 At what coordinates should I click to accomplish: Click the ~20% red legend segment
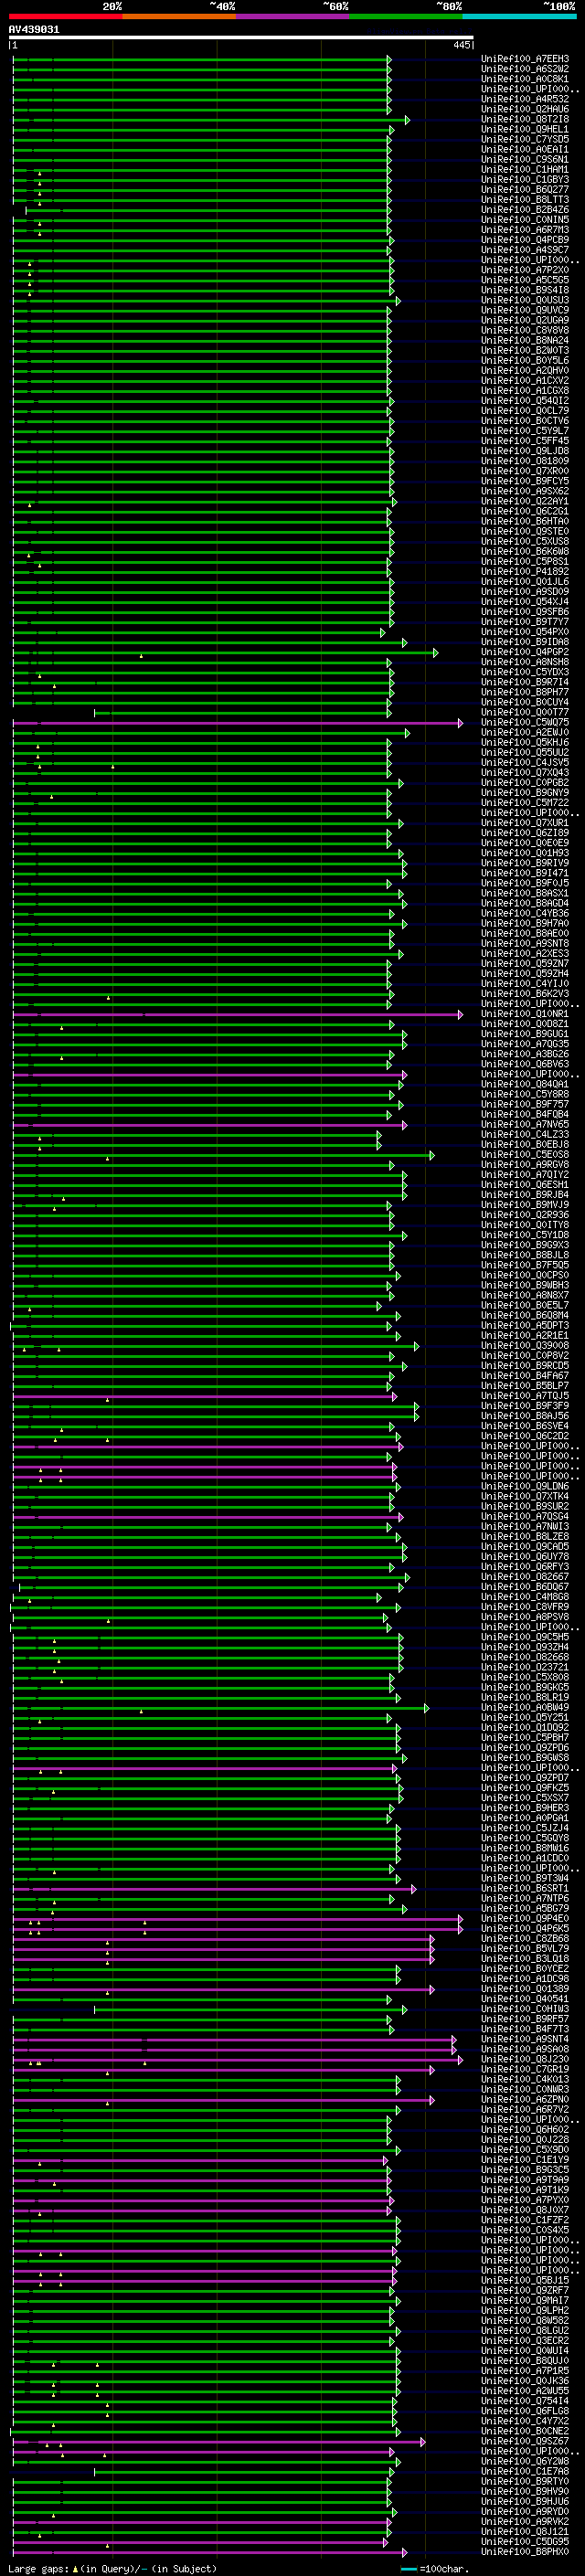(x=66, y=16)
